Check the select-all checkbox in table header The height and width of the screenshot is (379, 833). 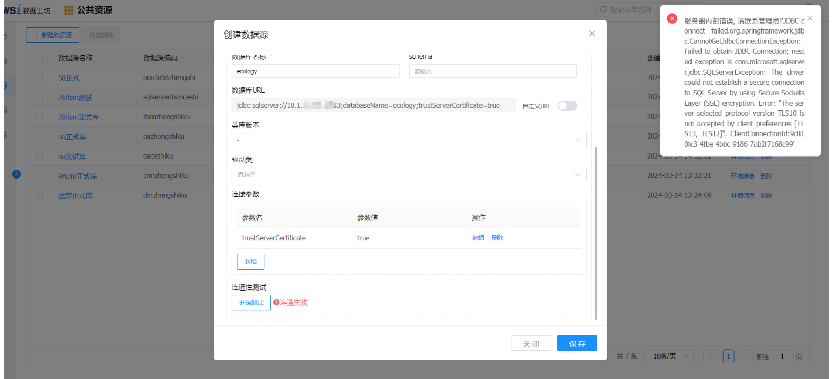[39, 58]
